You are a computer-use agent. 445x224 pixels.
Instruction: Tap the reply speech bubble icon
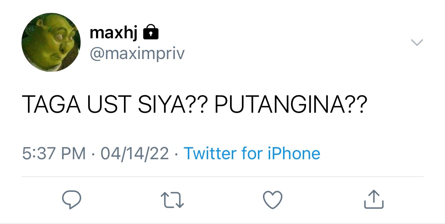[71, 199]
